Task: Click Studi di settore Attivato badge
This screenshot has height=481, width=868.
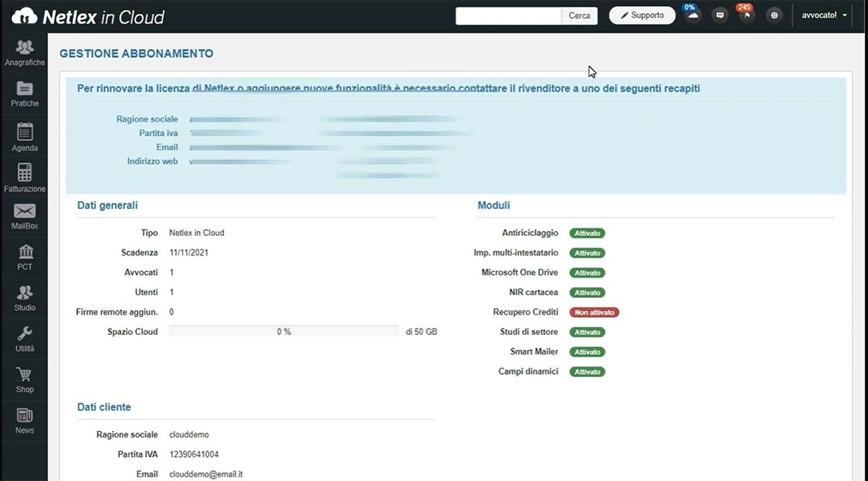Action: (587, 332)
